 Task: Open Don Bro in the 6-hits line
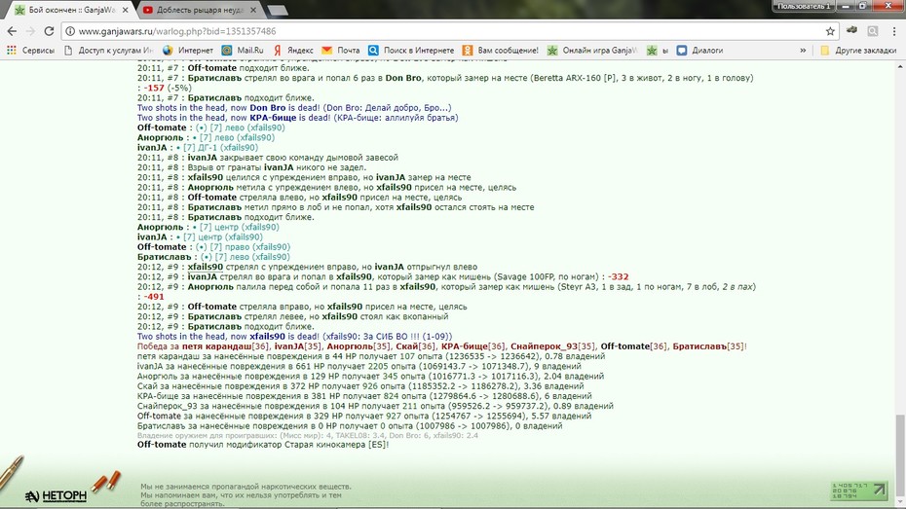pyautogui.click(x=403, y=78)
